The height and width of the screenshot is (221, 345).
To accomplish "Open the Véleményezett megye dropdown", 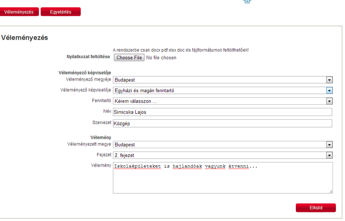I will coord(223,145).
